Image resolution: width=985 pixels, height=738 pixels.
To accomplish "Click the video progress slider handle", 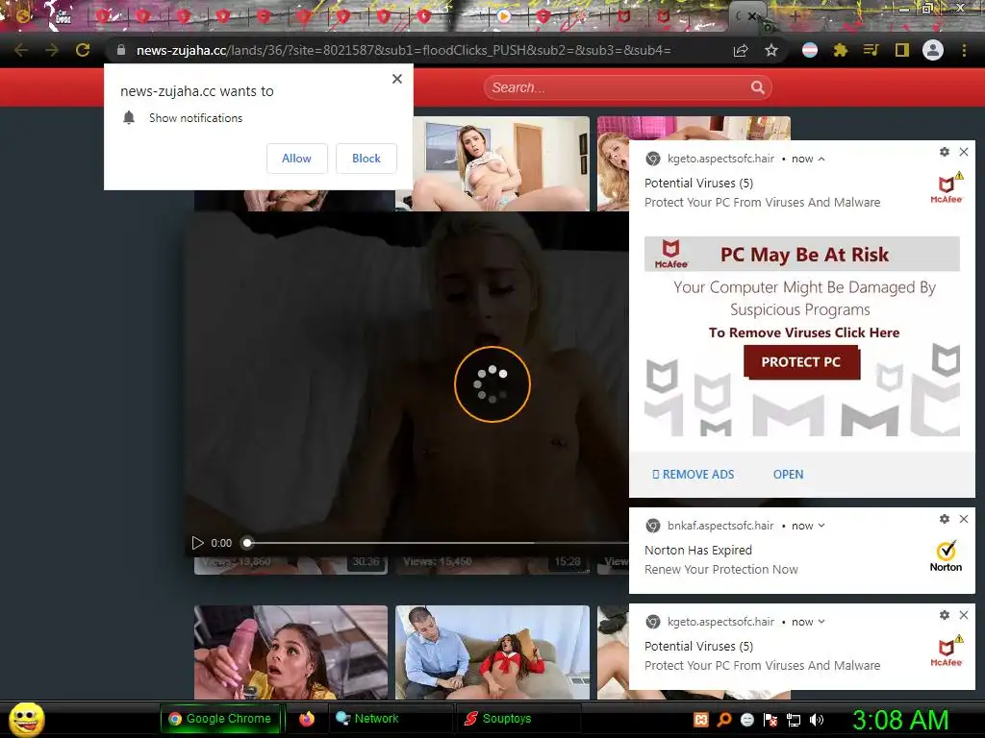I will (247, 543).
